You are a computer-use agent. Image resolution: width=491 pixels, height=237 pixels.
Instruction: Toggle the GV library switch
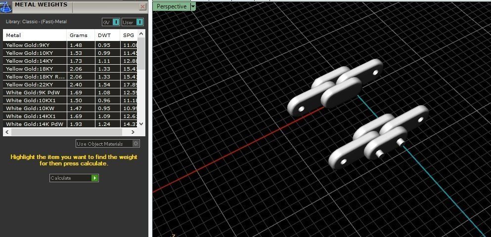(116, 22)
